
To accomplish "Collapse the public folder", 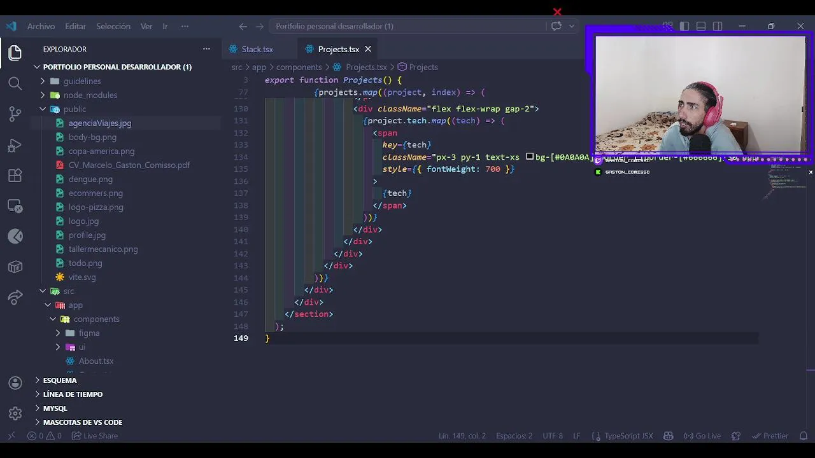I will pos(43,109).
